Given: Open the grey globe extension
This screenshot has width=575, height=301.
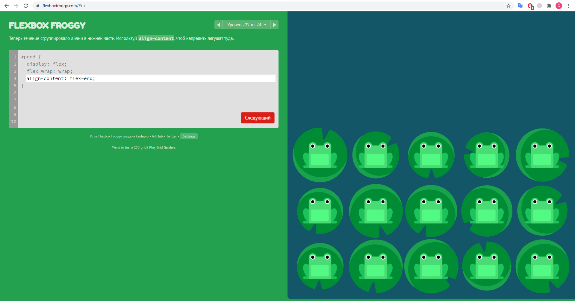Looking at the screenshot, I should (x=540, y=6).
